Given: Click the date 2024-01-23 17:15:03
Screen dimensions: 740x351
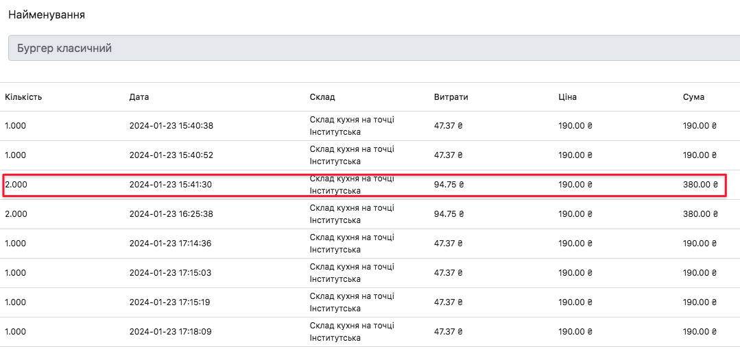Looking at the screenshot, I should (171, 273).
